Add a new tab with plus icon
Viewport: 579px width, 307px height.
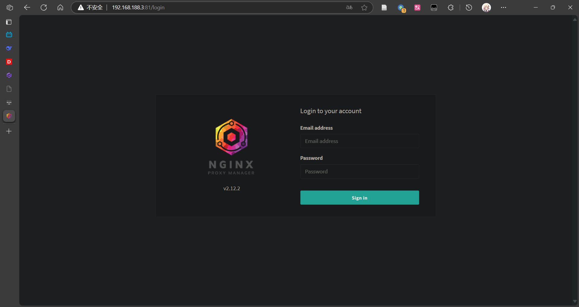[9, 131]
